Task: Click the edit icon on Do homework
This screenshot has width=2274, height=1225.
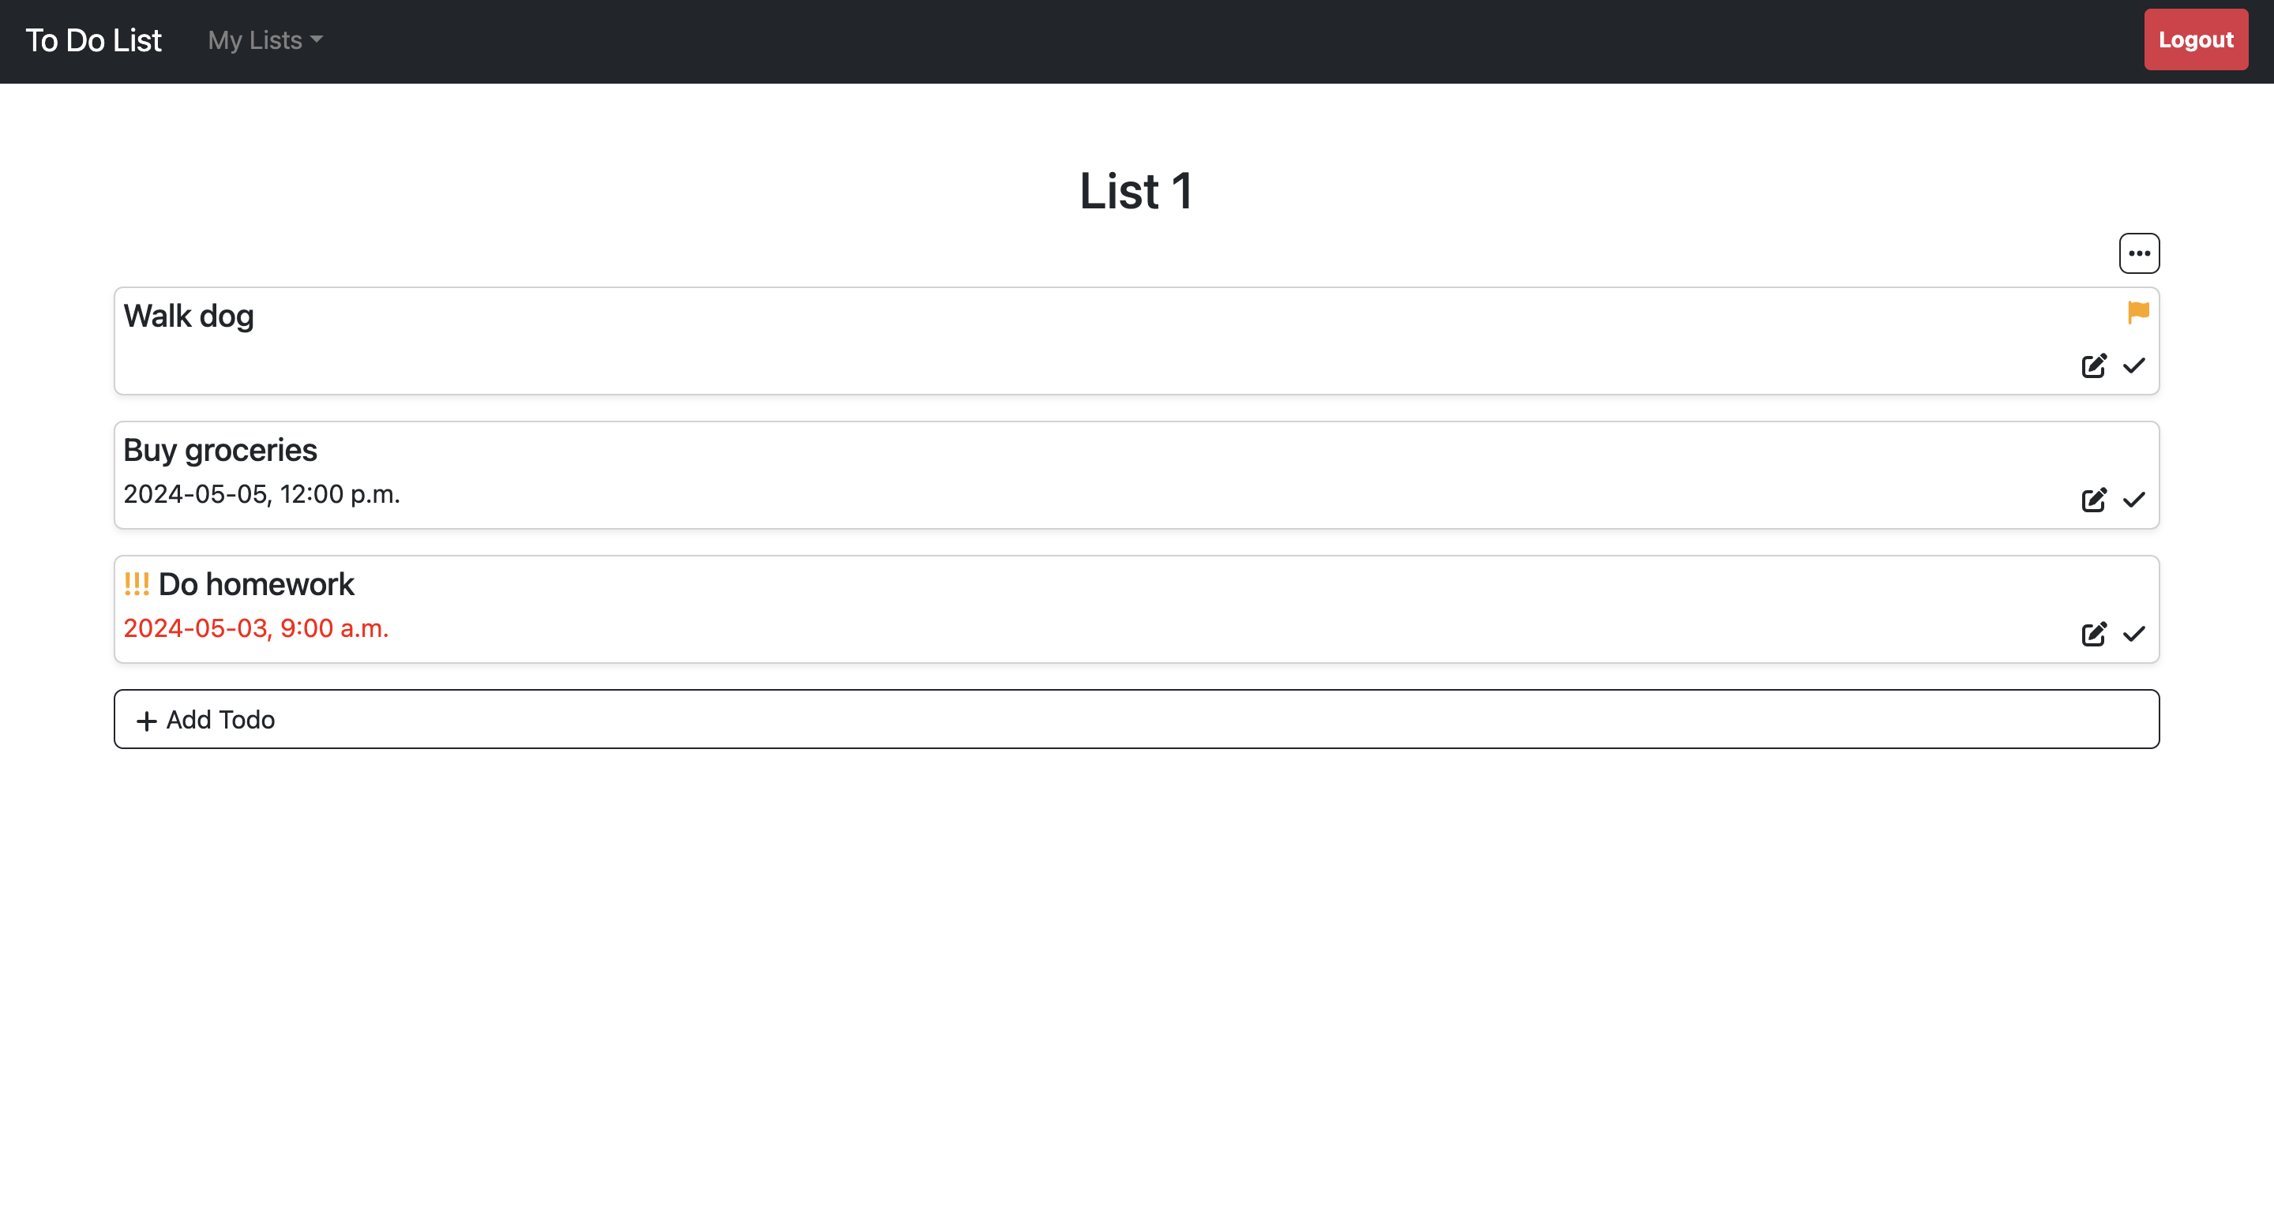Action: pyautogui.click(x=2095, y=634)
